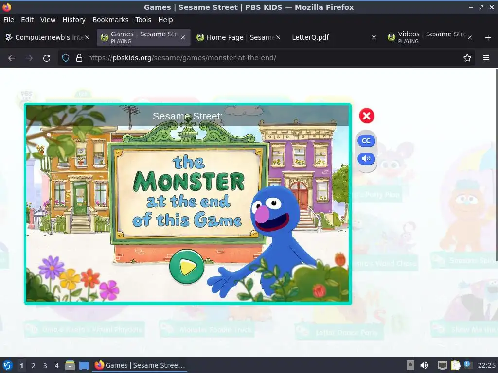Open the file manager from the taskbar
Screen dimensions: 498x373
click(x=70, y=365)
